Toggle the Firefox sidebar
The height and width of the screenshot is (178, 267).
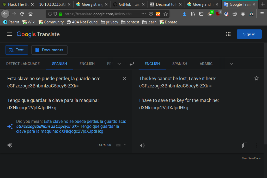click(201, 14)
